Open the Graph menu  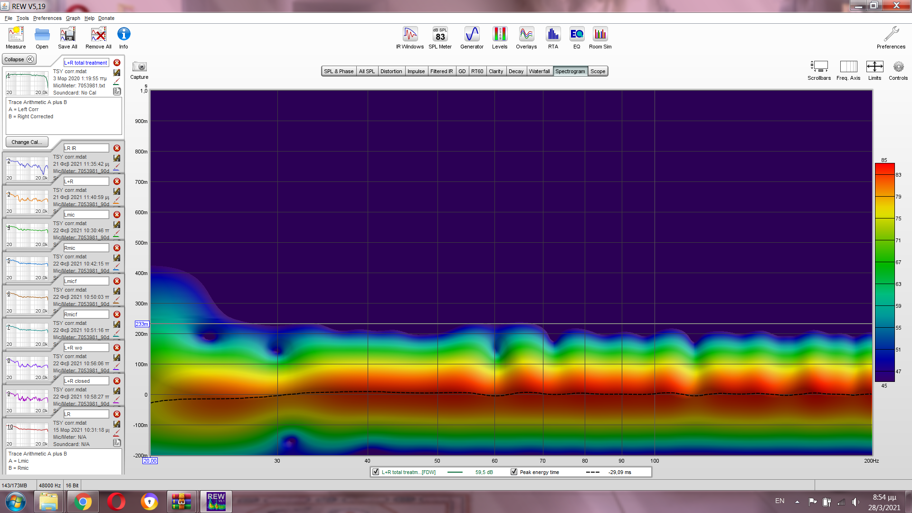pyautogui.click(x=73, y=18)
